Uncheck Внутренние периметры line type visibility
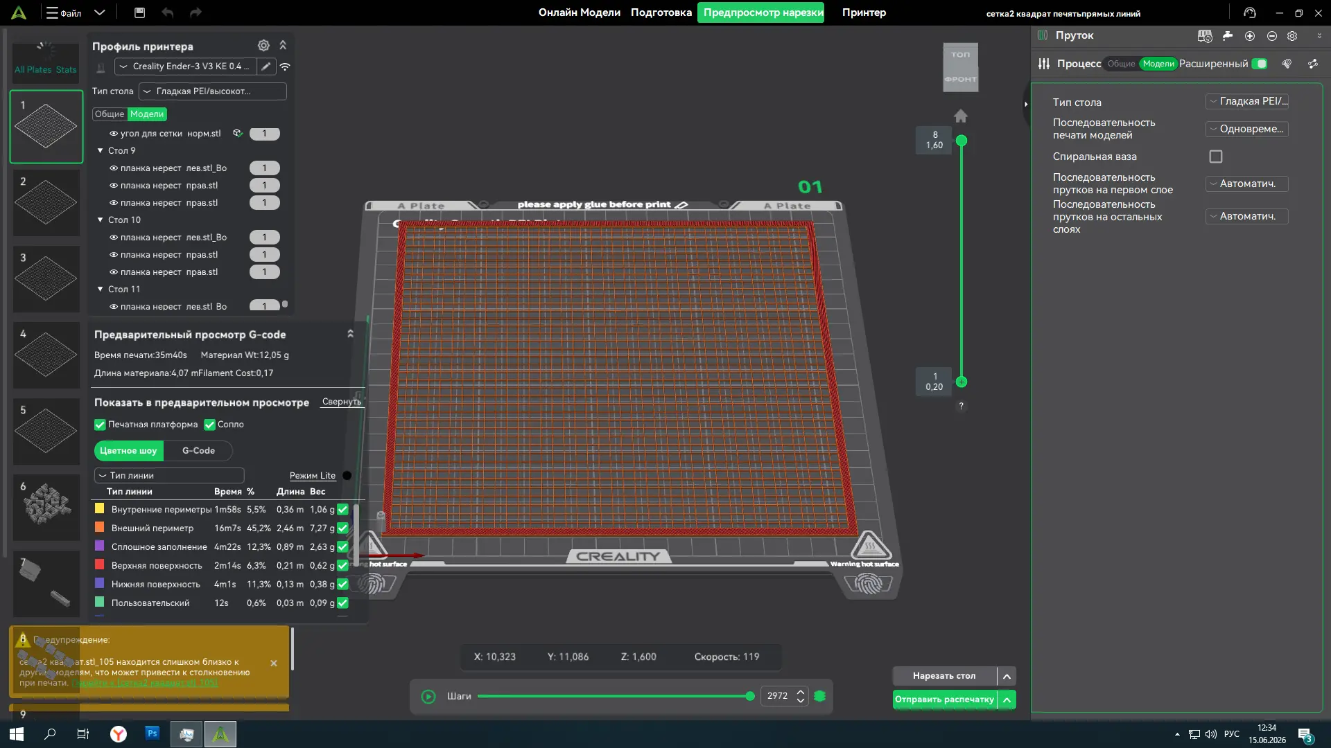The width and height of the screenshot is (1331, 748). [x=342, y=510]
